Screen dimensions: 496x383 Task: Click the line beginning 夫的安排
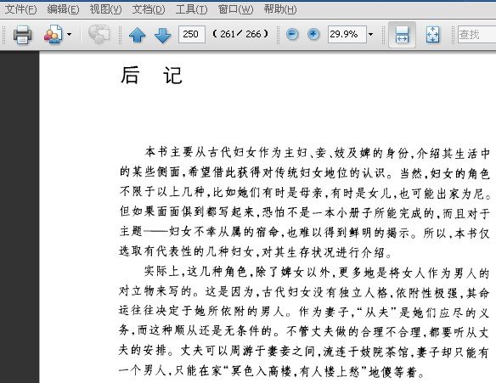[x=304, y=352]
